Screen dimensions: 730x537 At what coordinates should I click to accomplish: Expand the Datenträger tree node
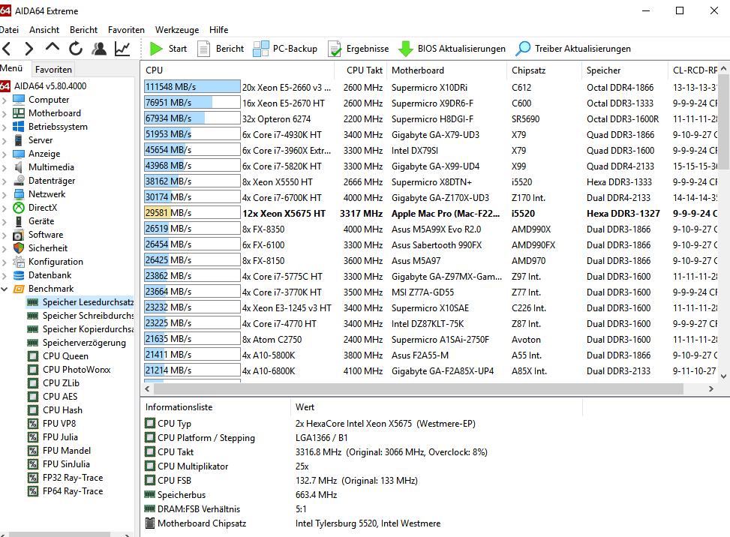pyautogui.click(x=5, y=181)
